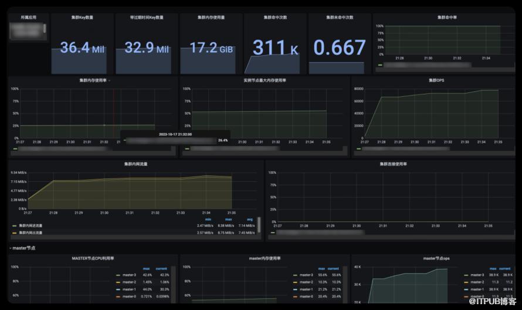Sort master内存使用率 legend by current column
522x310 pixels.
click(x=334, y=268)
